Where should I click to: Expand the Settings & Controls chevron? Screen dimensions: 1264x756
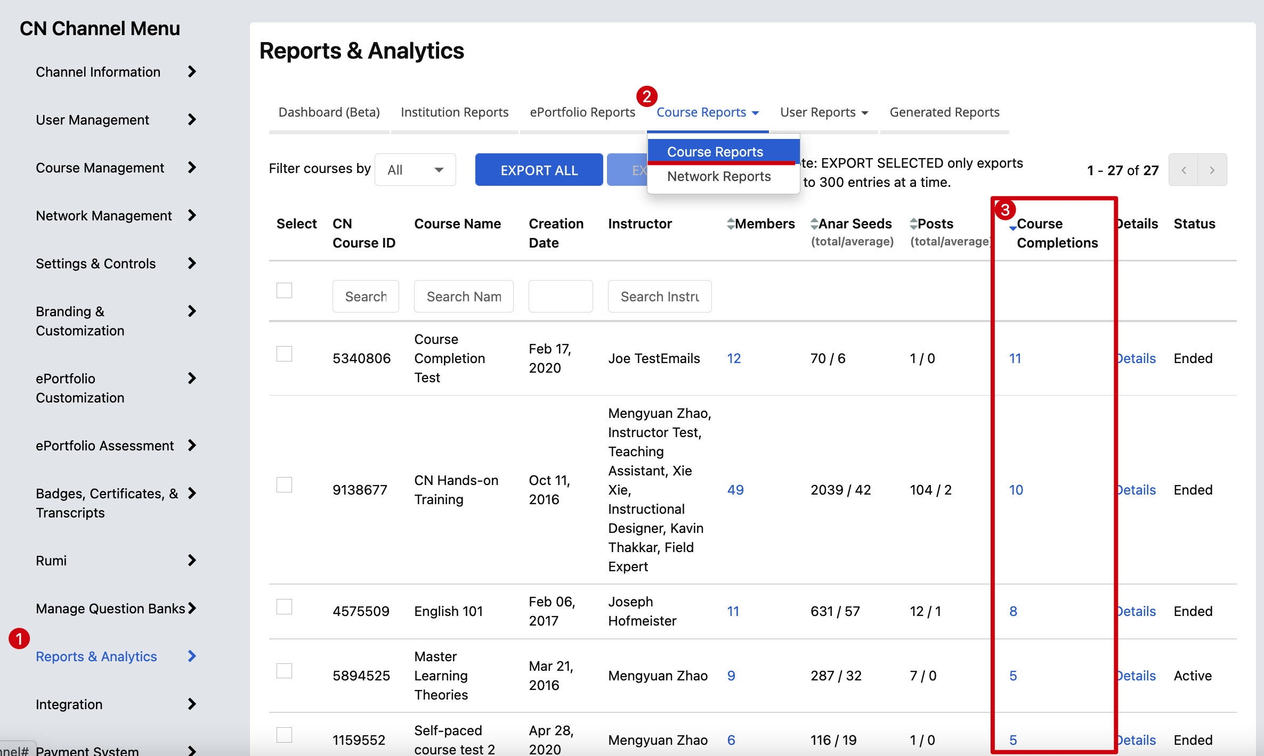[x=192, y=264]
